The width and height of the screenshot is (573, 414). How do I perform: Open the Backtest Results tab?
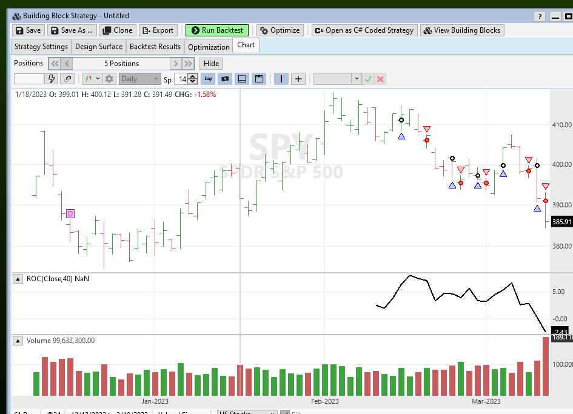pos(155,47)
